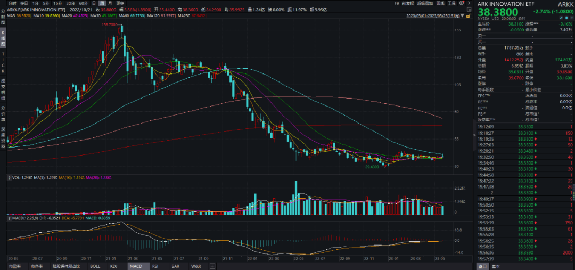Image resolution: width=575 pixels, height=270 pixels.
Task: Open 成交明细 in left sidebar
Action: (3, 90)
